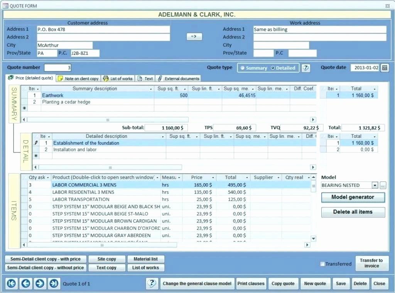Select the Summary quote type option

coord(243,67)
